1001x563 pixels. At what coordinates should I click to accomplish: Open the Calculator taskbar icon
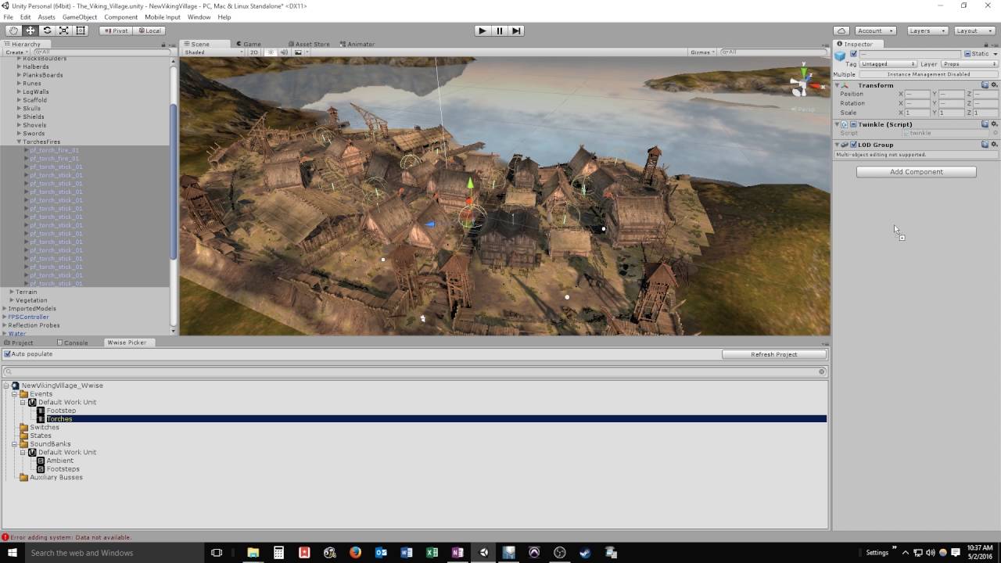278,552
